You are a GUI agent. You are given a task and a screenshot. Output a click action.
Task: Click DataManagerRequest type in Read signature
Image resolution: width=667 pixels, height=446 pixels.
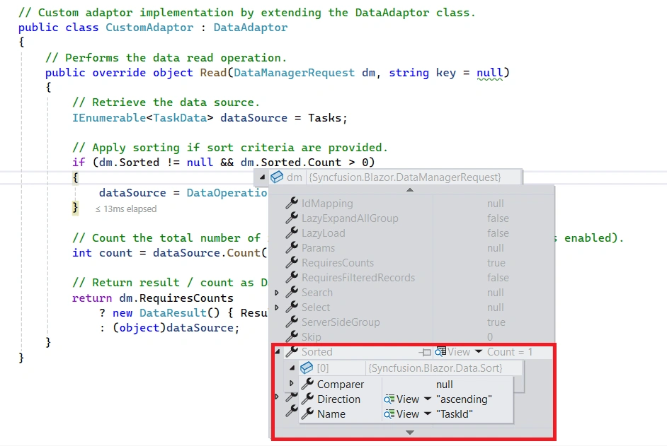[x=294, y=73]
